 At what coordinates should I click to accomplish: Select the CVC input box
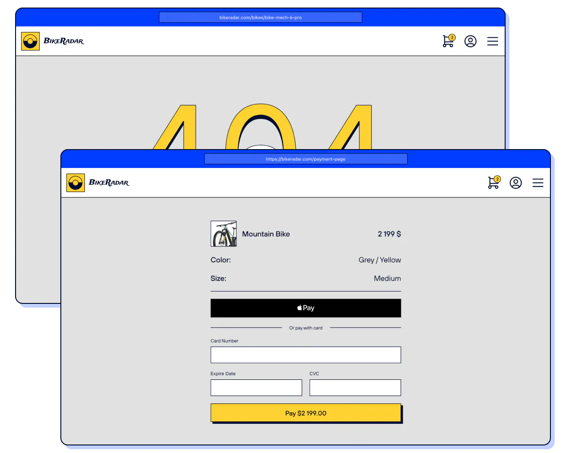(x=355, y=387)
